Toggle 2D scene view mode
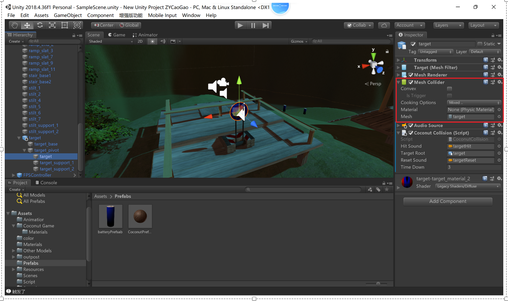 click(x=140, y=41)
